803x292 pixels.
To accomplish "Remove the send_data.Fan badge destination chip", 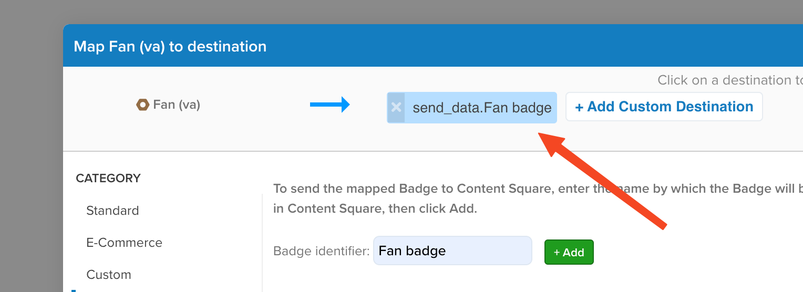I will [396, 108].
